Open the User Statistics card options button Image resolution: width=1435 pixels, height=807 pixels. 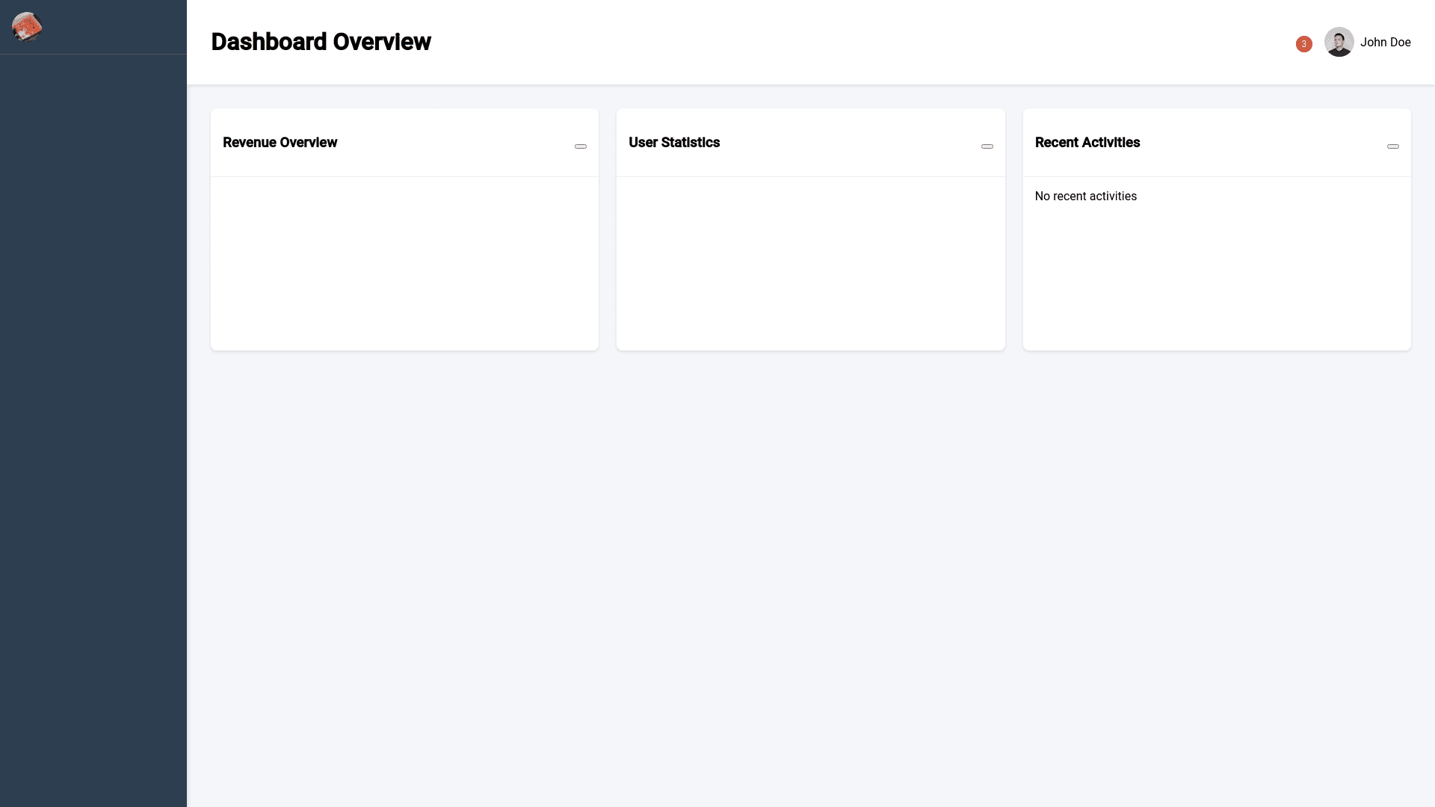point(987,146)
